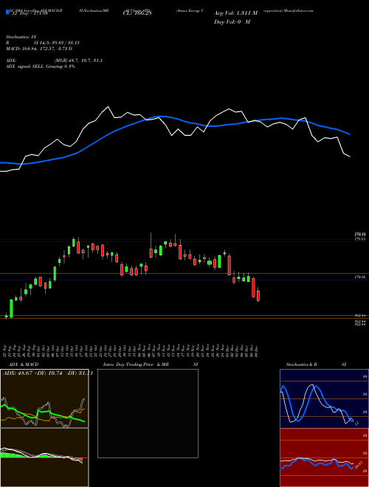This screenshot has width=369, height=487.
Task: Click the empty intraday trading price chart box
Action: coord(148,413)
